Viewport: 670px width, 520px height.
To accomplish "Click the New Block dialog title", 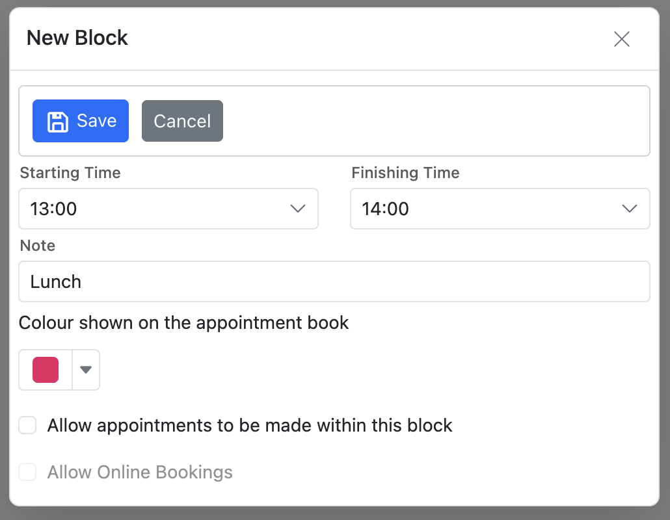I will [x=77, y=38].
